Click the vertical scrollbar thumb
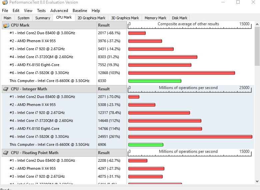This screenshot has height=190, width=260. (x=257, y=47)
